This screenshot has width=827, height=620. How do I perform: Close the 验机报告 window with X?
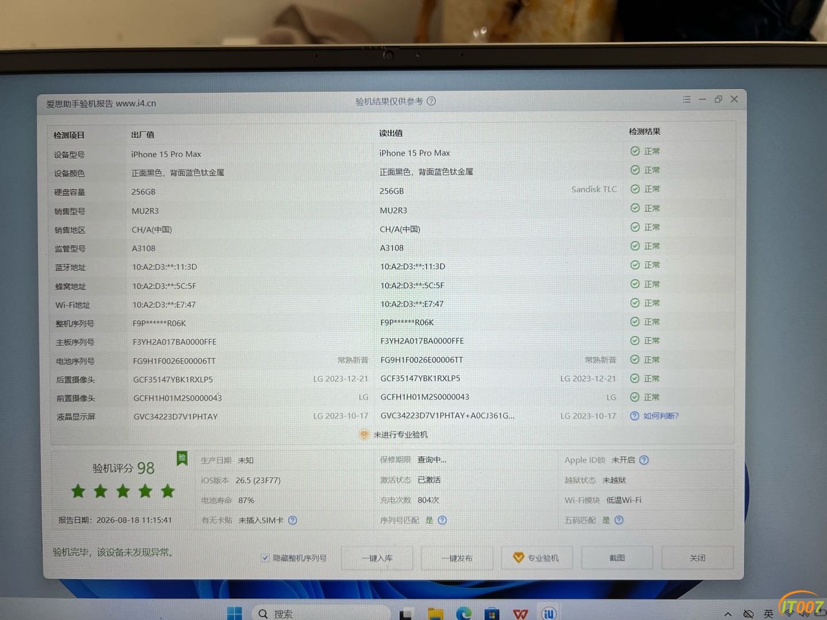[734, 99]
